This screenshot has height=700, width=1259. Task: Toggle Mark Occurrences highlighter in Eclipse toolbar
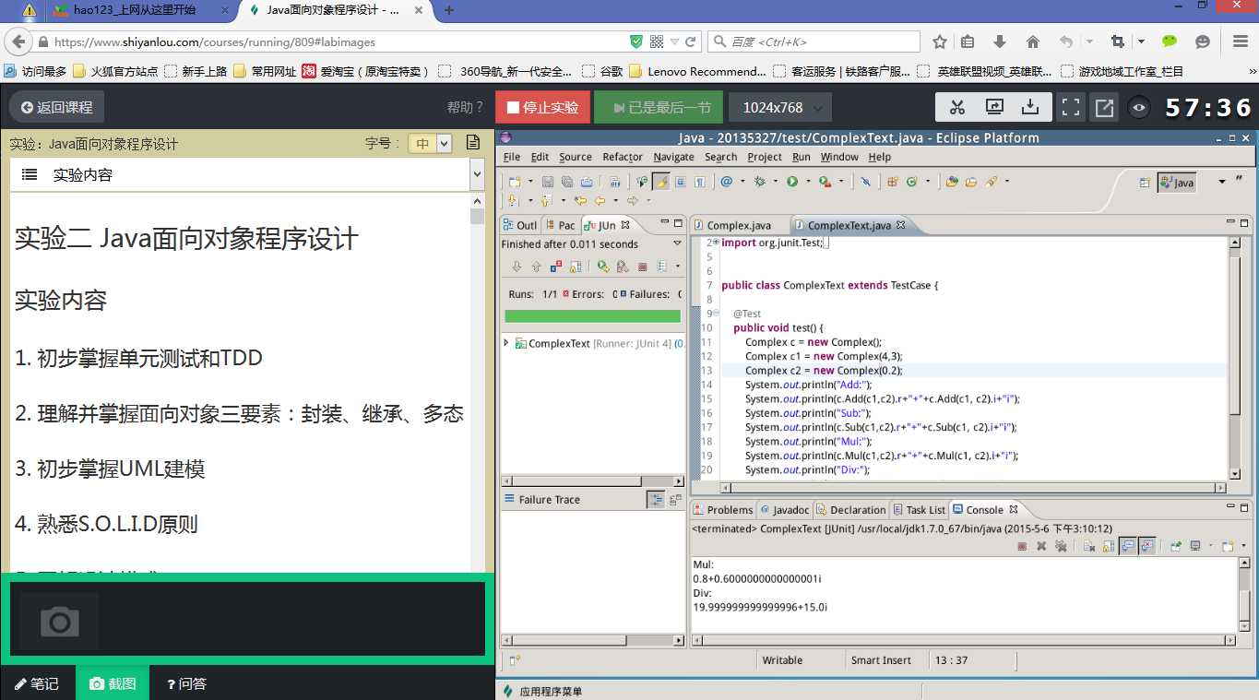tap(660, 182)
